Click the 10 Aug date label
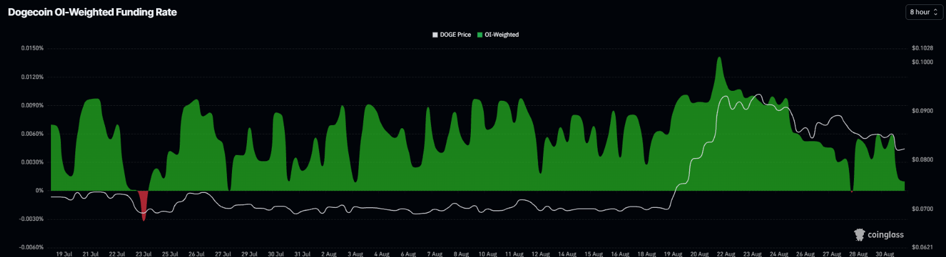The width and height of the screenshot is (946, 257). tap(488, 254)
